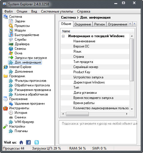The image size is (143, 153).
Task: Select the Страна row
Action: point(95,57)
